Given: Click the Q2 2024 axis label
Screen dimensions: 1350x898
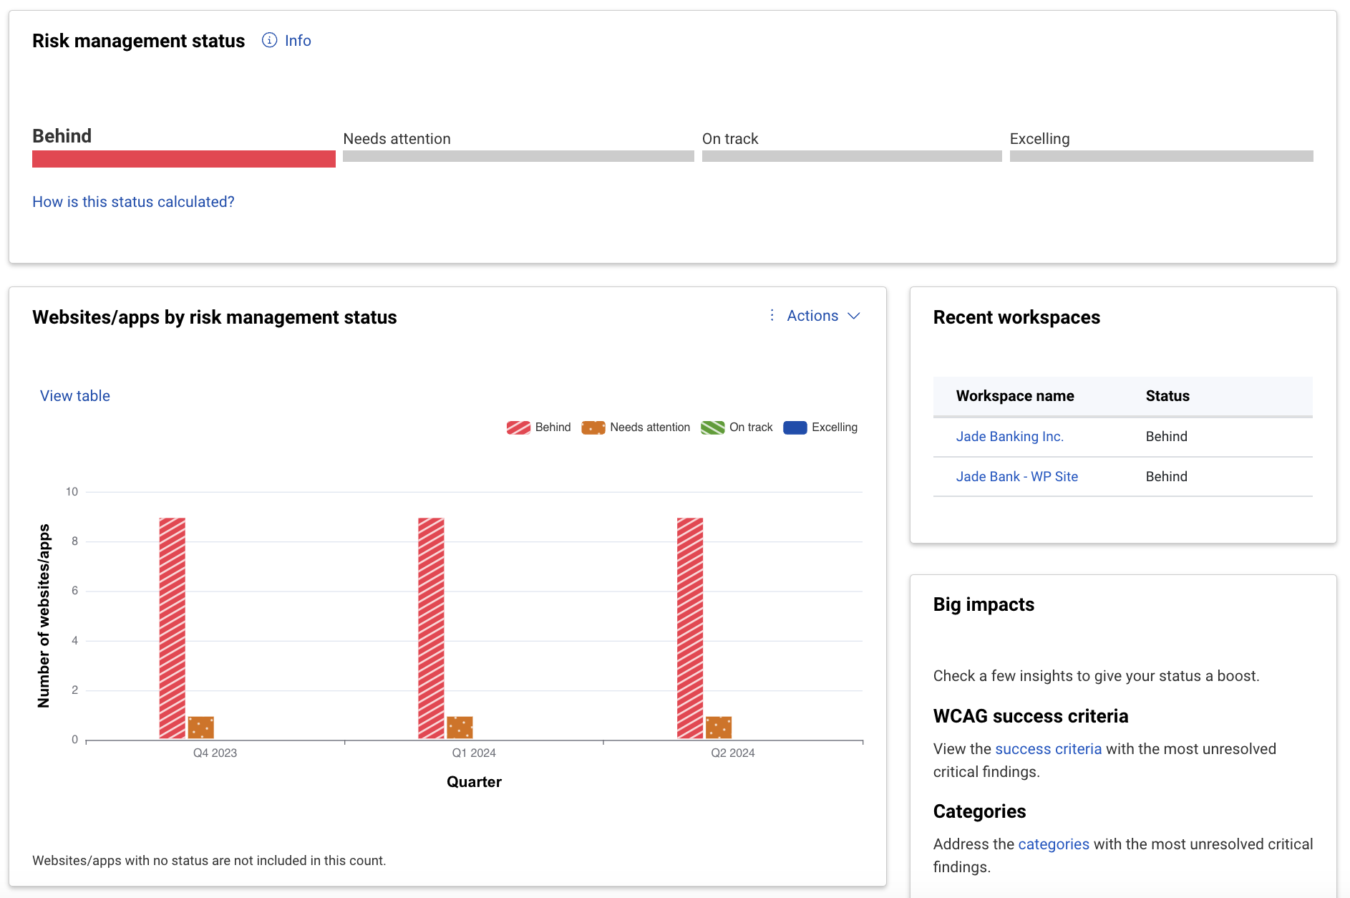Looking at the screenshot, I should point(732,753).
